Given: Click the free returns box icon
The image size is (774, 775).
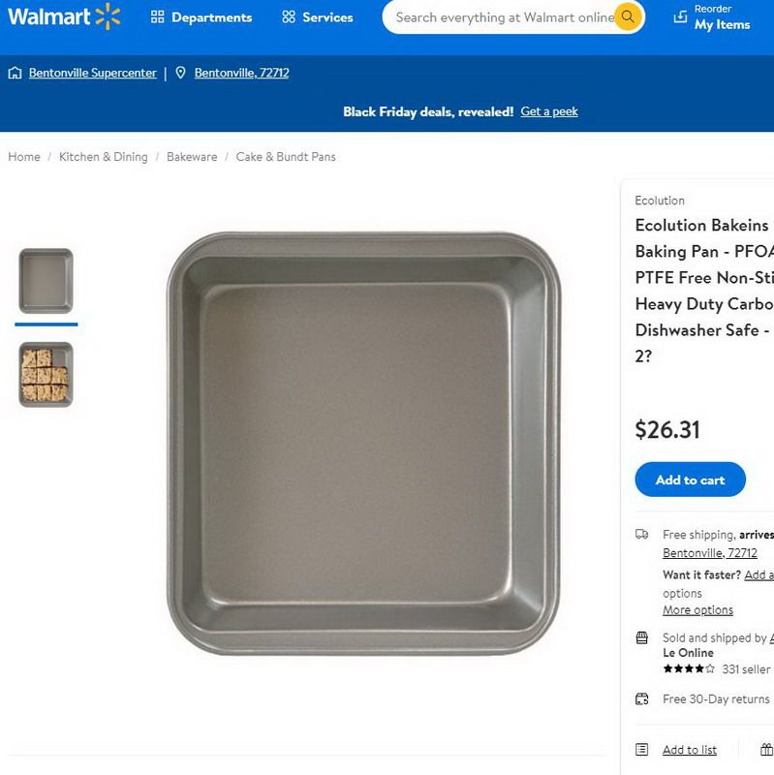Looking at the screenshot, I should [641, 698].
